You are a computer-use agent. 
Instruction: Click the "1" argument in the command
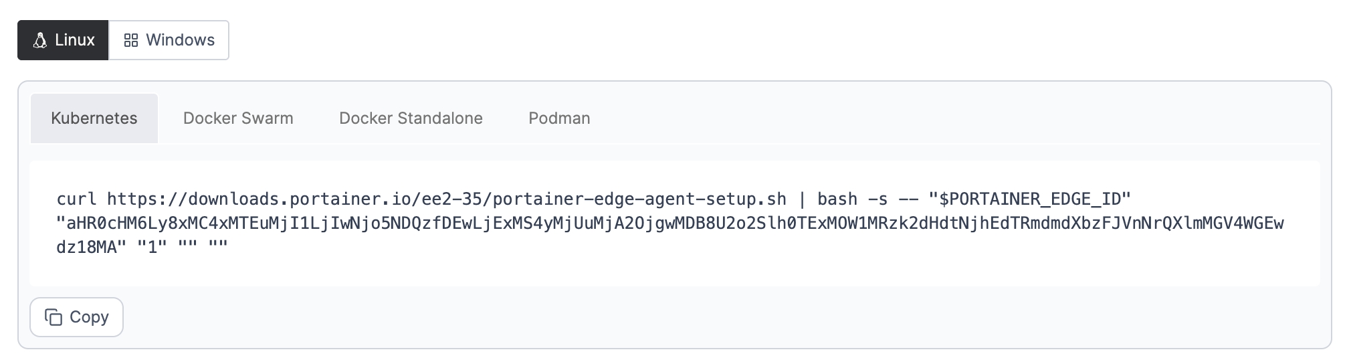(x=152, y=246)
